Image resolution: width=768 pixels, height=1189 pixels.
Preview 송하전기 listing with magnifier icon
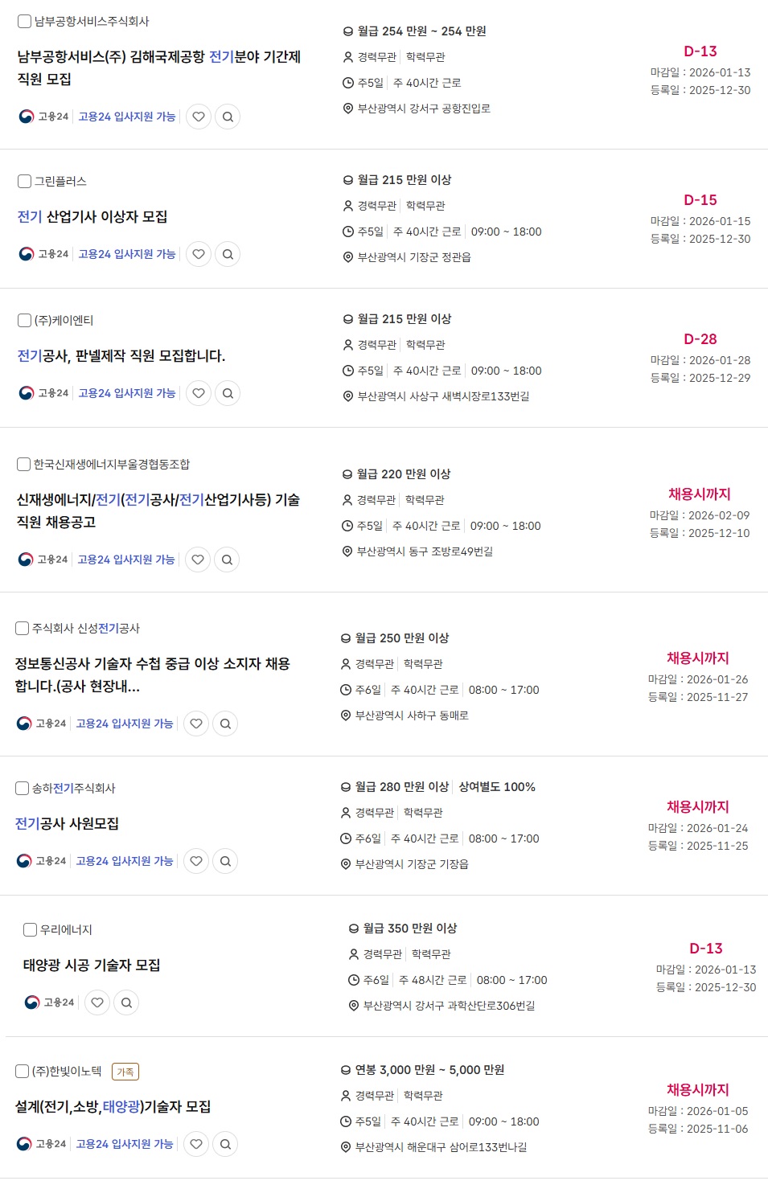(225, 861)
